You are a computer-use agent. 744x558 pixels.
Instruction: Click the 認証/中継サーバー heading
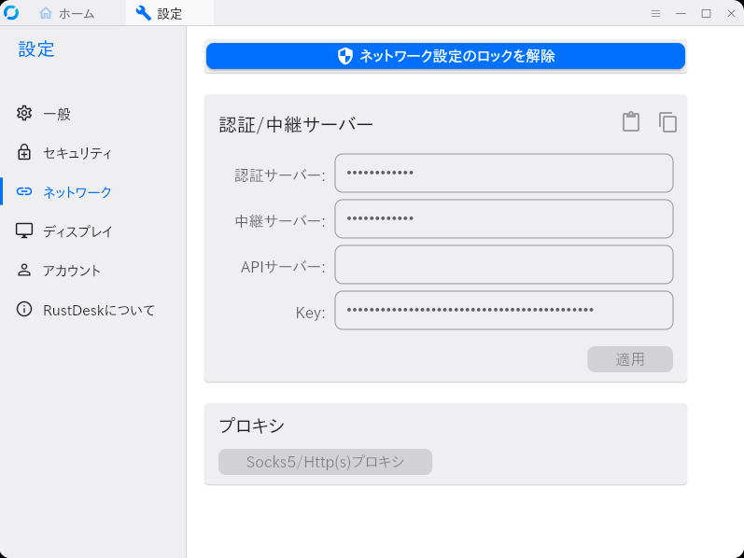(x=296, y=125)
